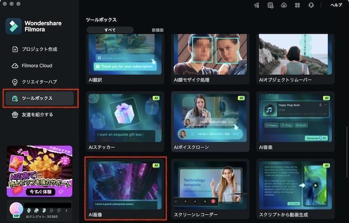Launch the AIステッカー tool card
The image size is (349, 223).
click(125, 121)
